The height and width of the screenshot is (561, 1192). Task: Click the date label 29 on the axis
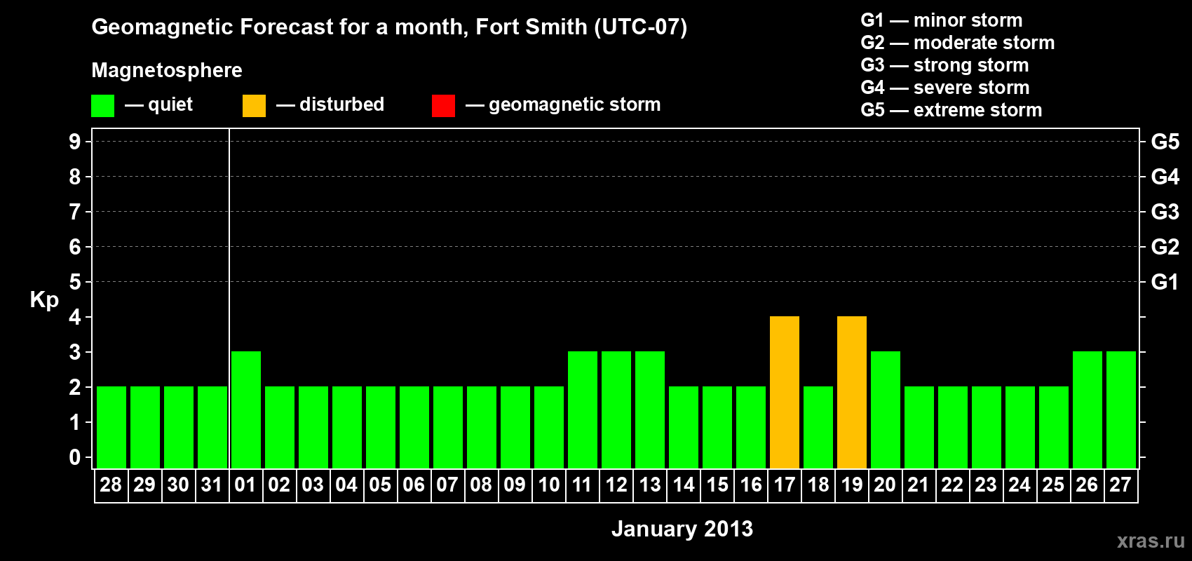144,485
